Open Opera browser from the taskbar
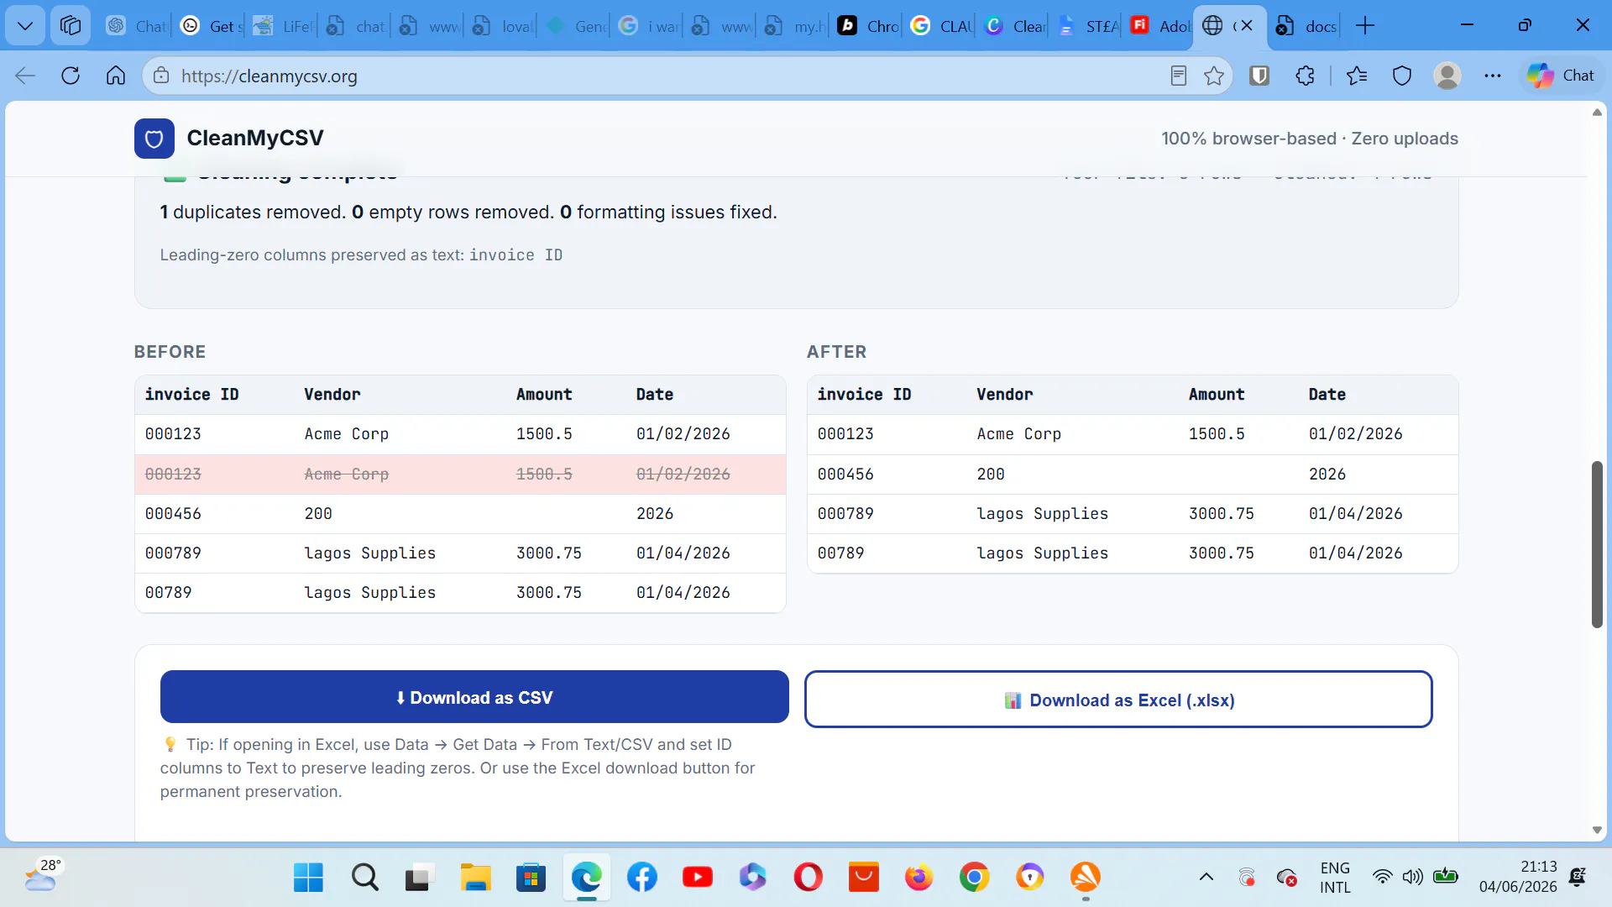The width and height of the screenshot is (1612, 907). [809, 878]
